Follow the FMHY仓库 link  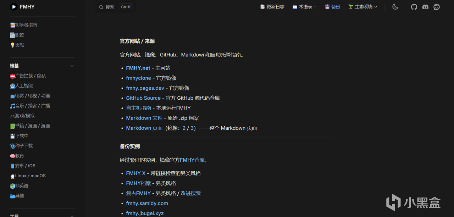192,160
